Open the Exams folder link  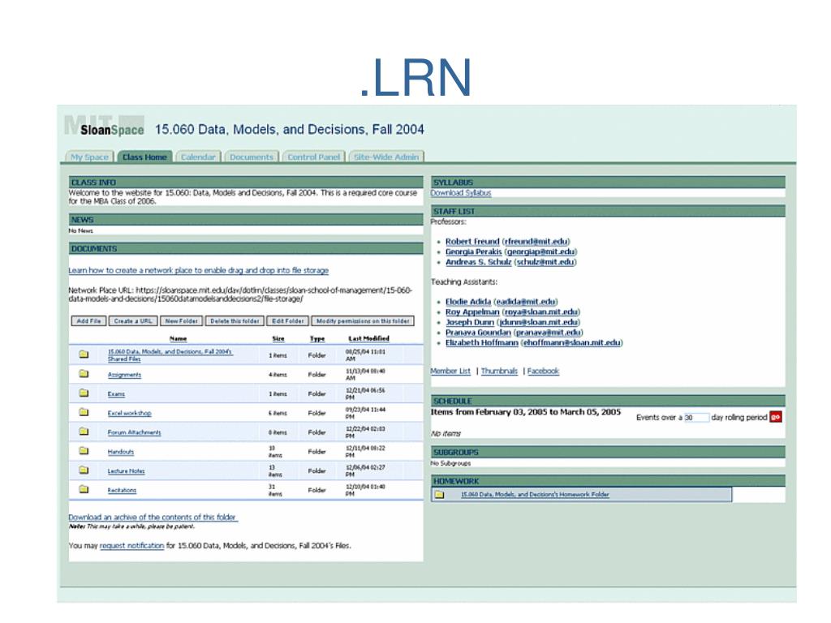116,393
